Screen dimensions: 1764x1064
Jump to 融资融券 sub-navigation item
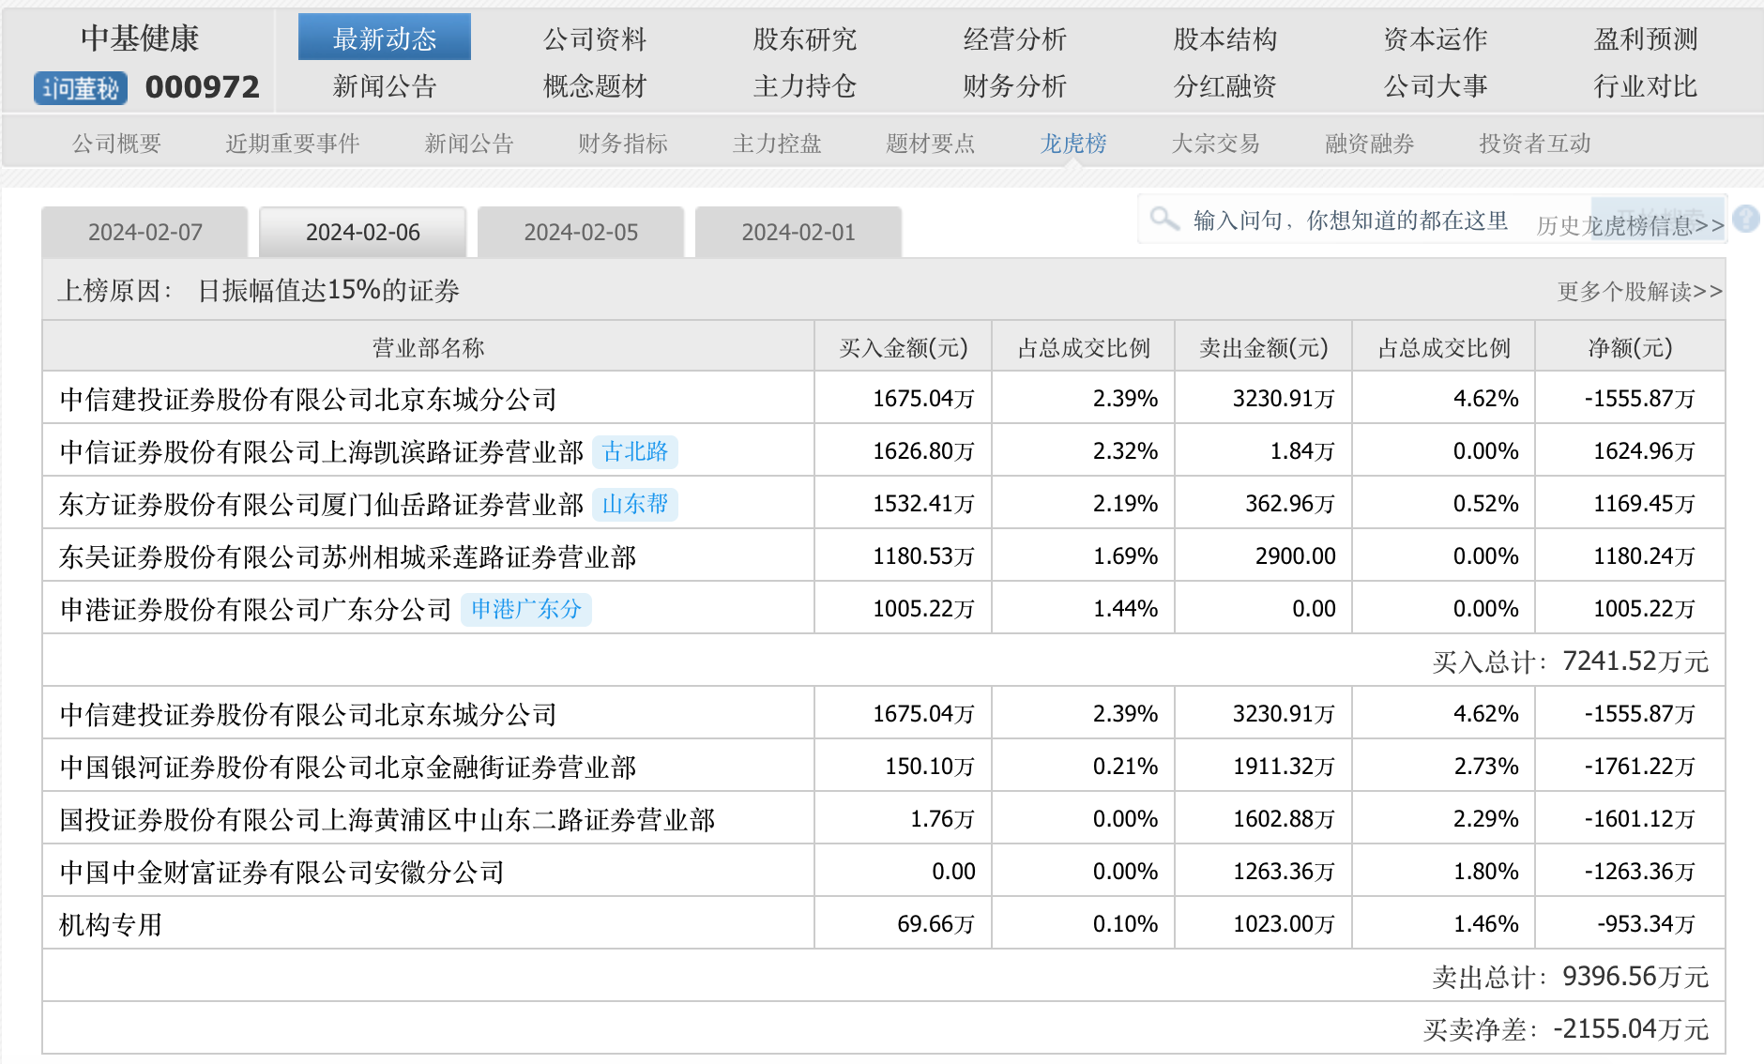(x=1369, y=144)
